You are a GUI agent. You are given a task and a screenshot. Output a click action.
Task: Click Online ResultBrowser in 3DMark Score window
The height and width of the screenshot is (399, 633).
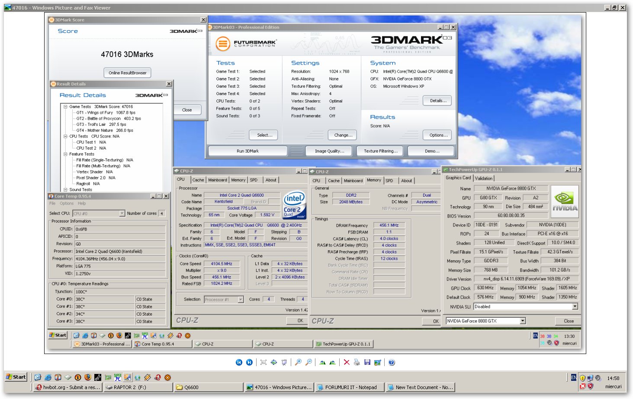tap(127, 73)
